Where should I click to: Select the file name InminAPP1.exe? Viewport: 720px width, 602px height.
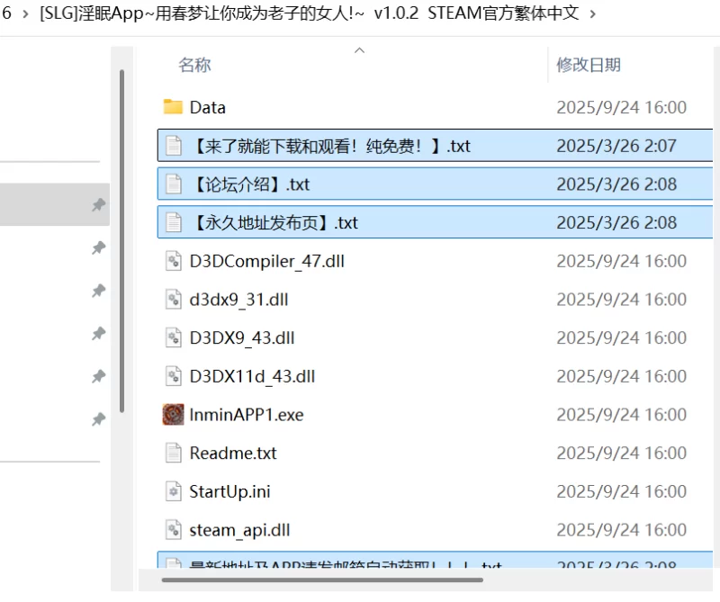(x=247, y=415)
